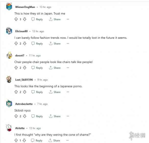
Task: Downvote WienerDogMan's comment
Action: 25,19
